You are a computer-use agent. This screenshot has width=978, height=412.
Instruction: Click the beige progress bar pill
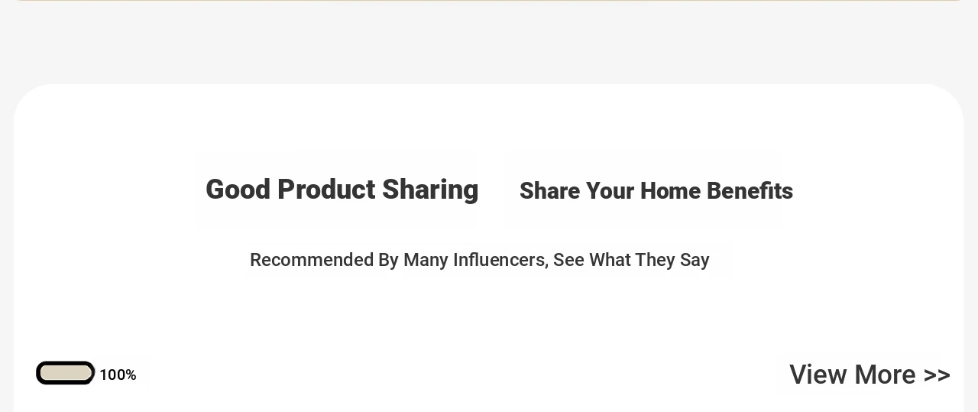(66, 373)
